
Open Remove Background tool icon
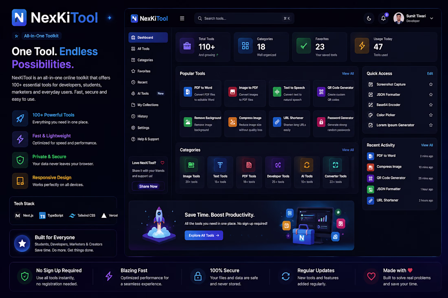188,122
